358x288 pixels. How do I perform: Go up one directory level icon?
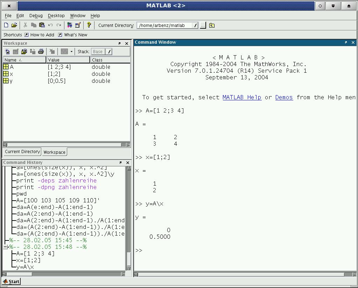click(x=212, y=26)
